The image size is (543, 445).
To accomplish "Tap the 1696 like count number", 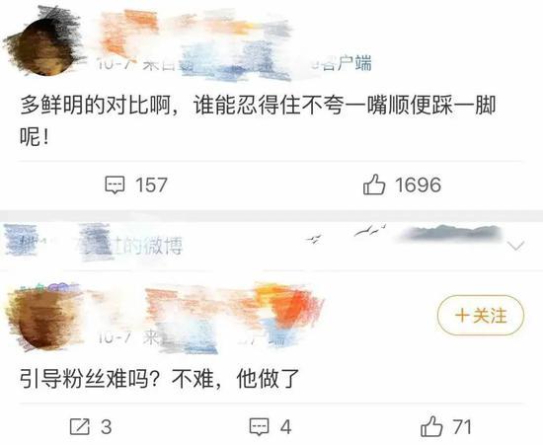I will pyautogui.click(x=418, y=185).
